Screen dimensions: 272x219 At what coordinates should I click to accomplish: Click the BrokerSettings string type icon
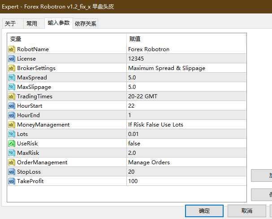tap(12, 68)
